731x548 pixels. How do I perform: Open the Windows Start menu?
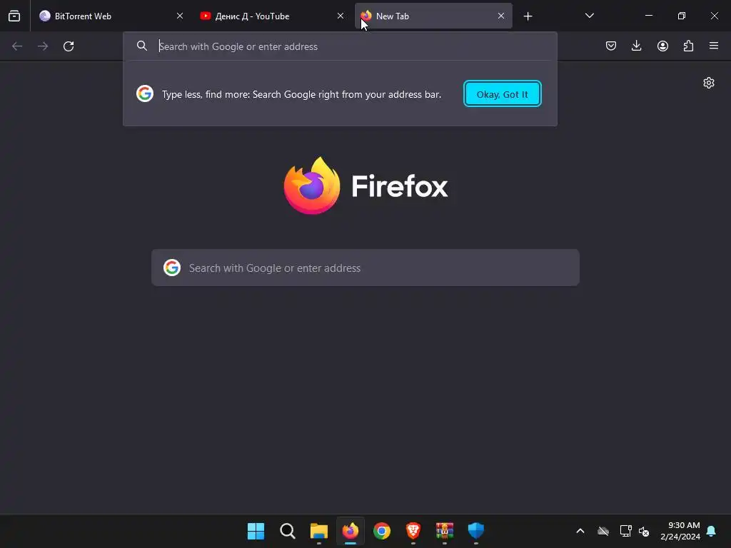(256, 531)
